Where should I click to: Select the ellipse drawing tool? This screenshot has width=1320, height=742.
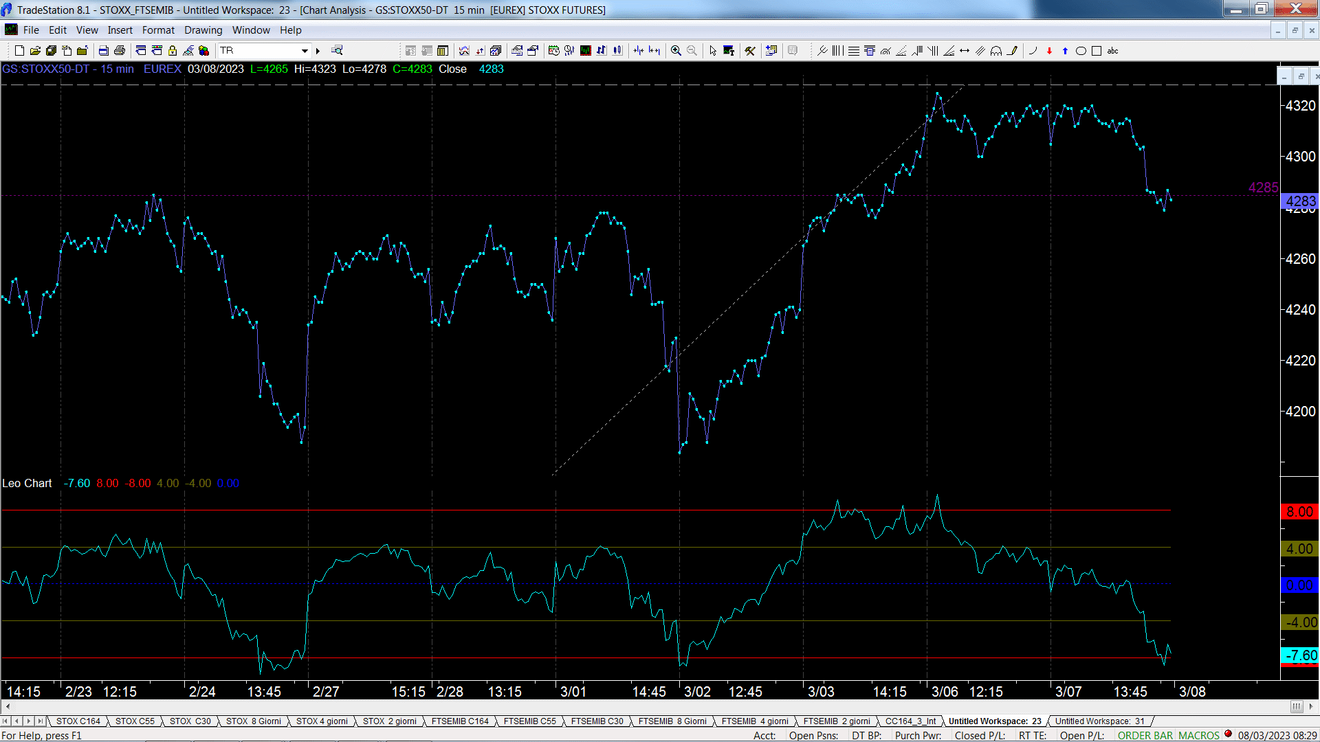(x=1081, y=51)
